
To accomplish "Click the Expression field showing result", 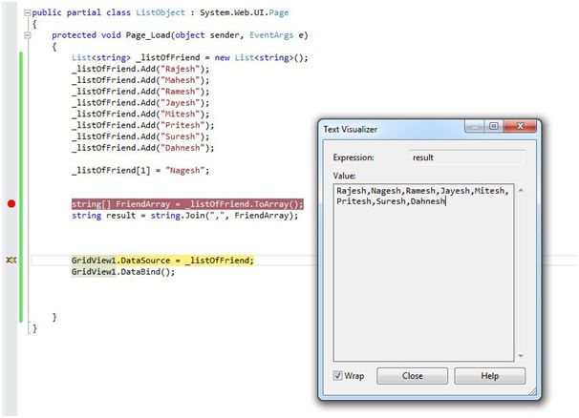I will tap(467, 157).
